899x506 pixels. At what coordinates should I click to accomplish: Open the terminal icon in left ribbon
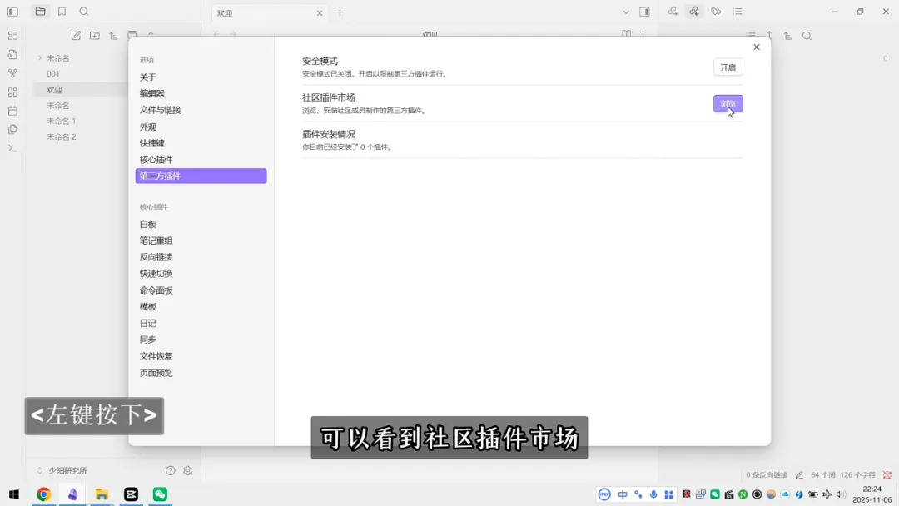[12, 148]
